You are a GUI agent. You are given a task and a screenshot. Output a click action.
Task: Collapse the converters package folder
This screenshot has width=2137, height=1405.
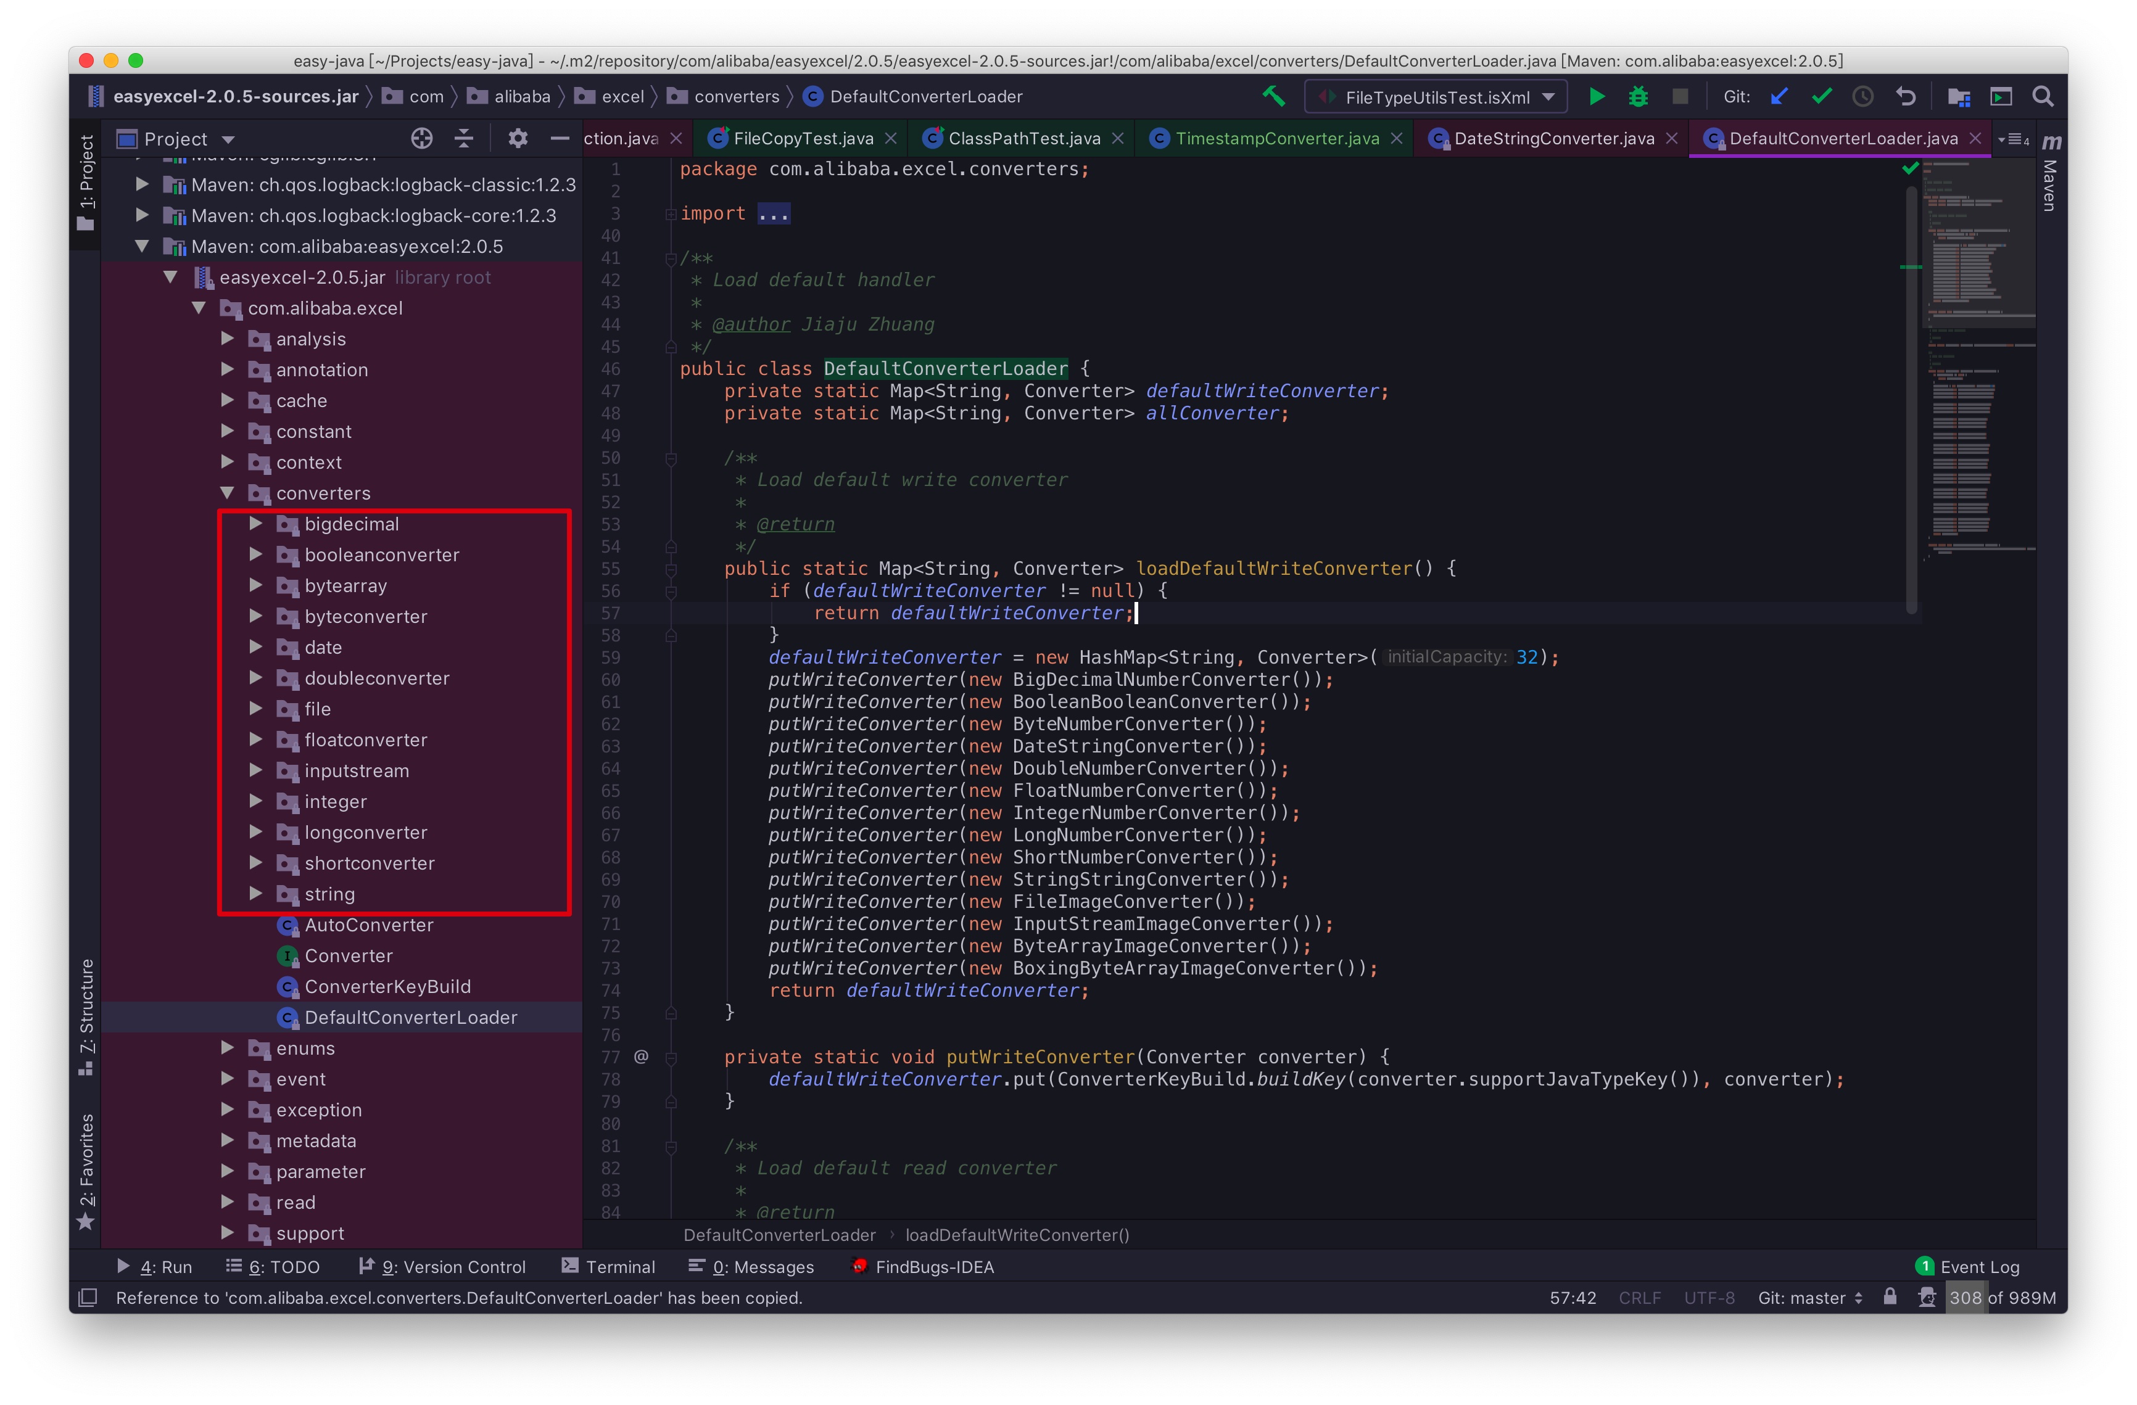pos(227,493)
